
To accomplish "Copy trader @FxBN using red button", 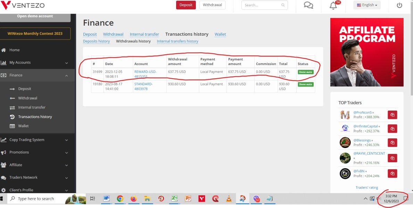I will pyautogui.click(x=392, y=174).
